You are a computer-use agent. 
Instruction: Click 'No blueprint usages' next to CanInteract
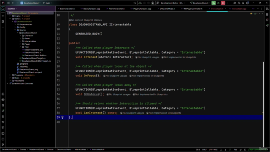(x=132, y=113)
